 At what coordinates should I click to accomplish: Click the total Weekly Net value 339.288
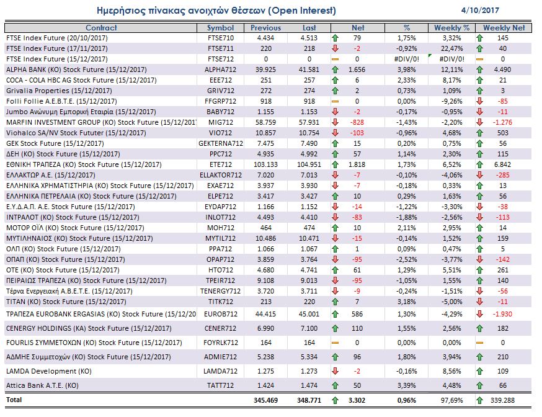tap(502, 400)
